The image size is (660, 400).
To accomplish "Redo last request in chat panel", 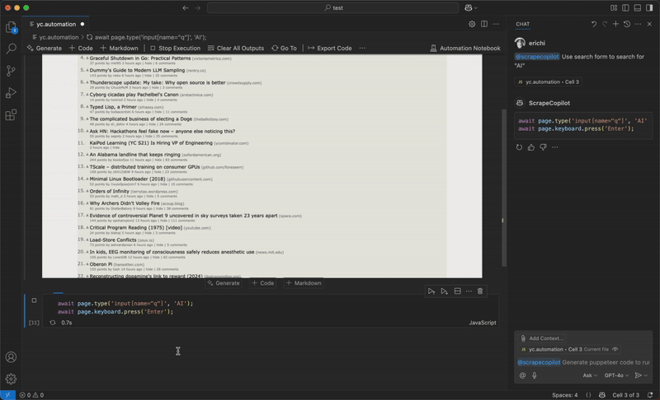I will point(605,24).
